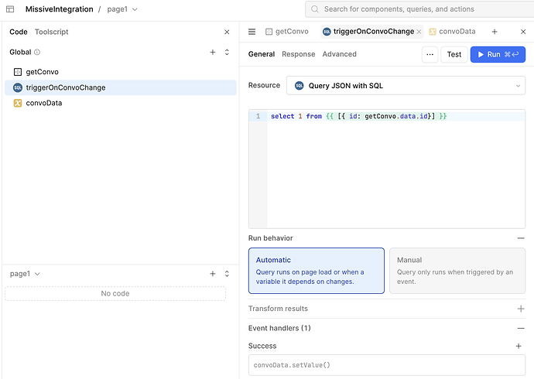Open the page1 dropdown in breadcrumb
Viewport: 534px width, 379px height.
(x=122, y=9)
